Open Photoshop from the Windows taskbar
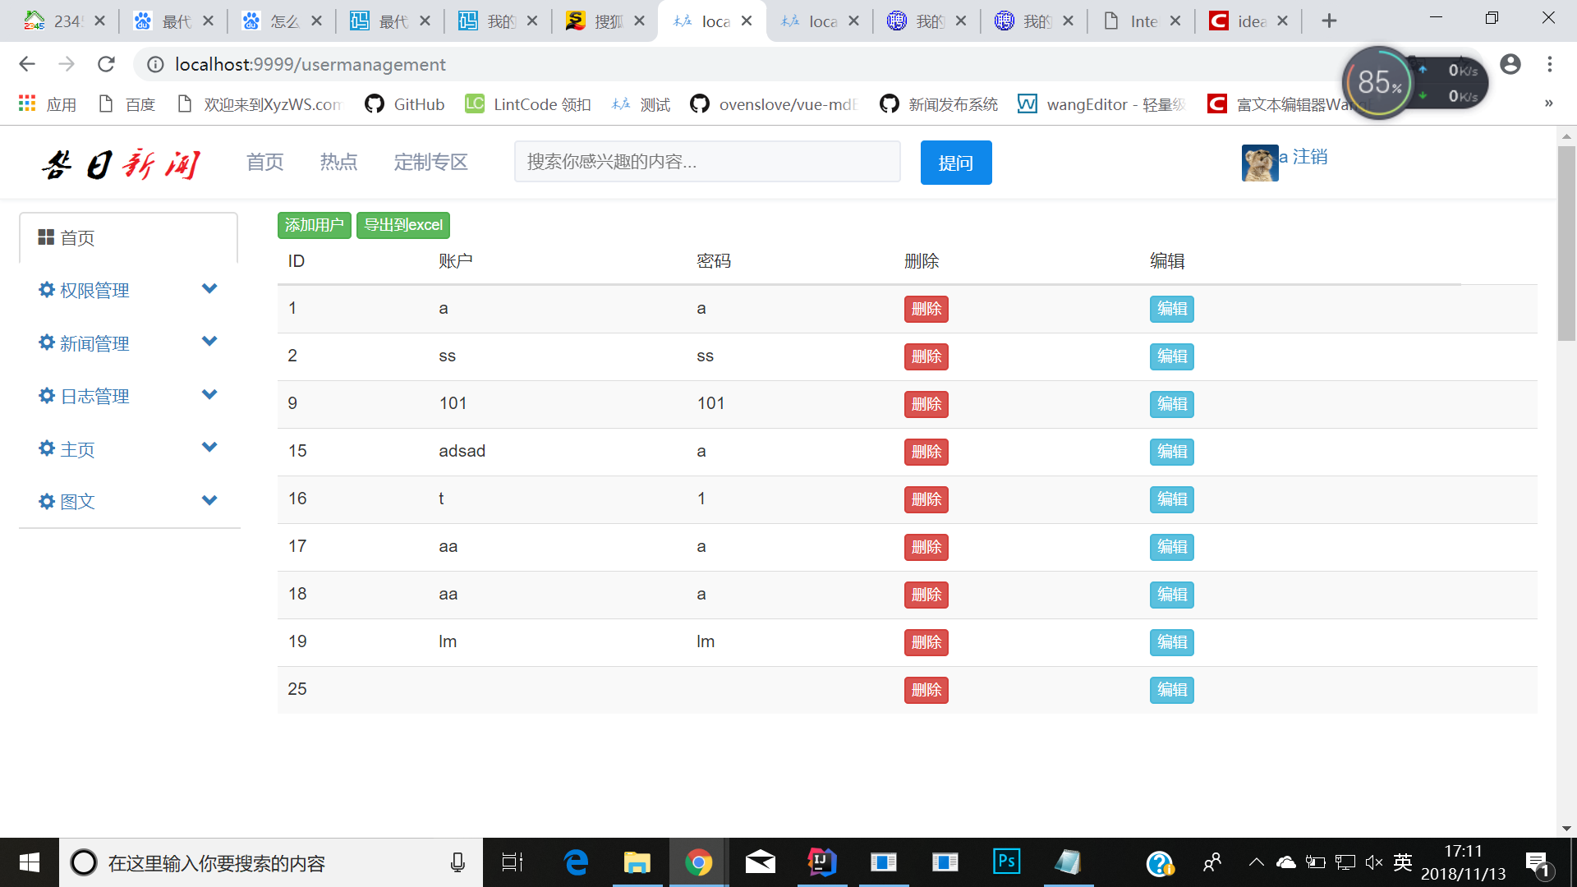The width and height of the screenshot is (1577, 887). (x=1006, y=862)
